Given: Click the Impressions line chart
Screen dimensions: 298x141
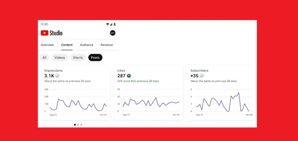Looking at the screenshot, I should click(75, 102).
